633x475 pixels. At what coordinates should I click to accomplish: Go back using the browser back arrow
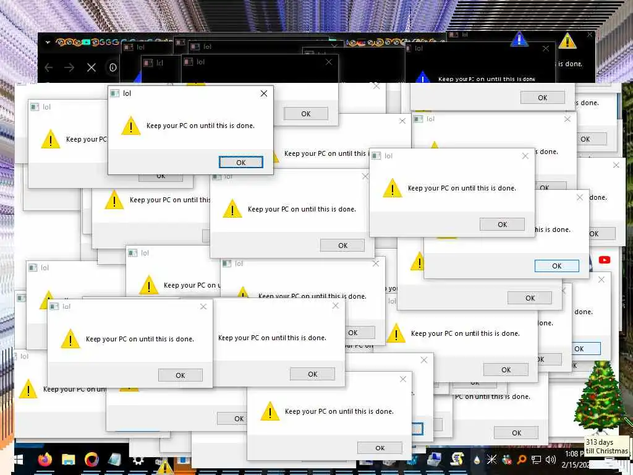[x=49, y=67]
